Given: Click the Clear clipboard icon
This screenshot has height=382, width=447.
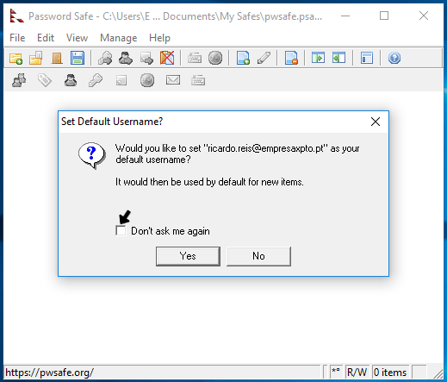Looking at the screenshot, I should (x=167, y=58).
